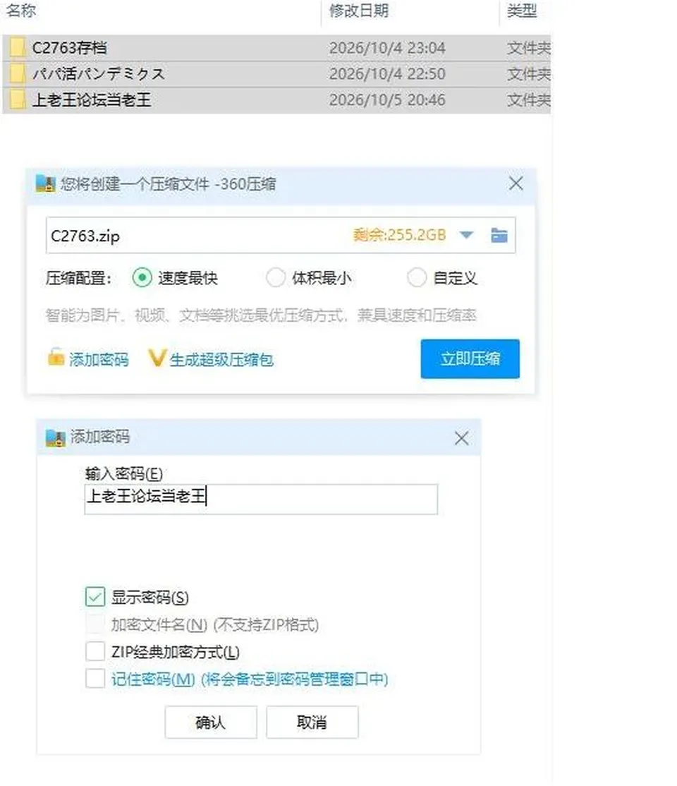The width and height of the screenshot is (677, 786).
Task: Expand the save location dropdown arrow
Action: point(467,235)
